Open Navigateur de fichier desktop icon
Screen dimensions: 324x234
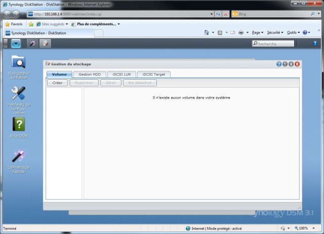click(19, 67)
